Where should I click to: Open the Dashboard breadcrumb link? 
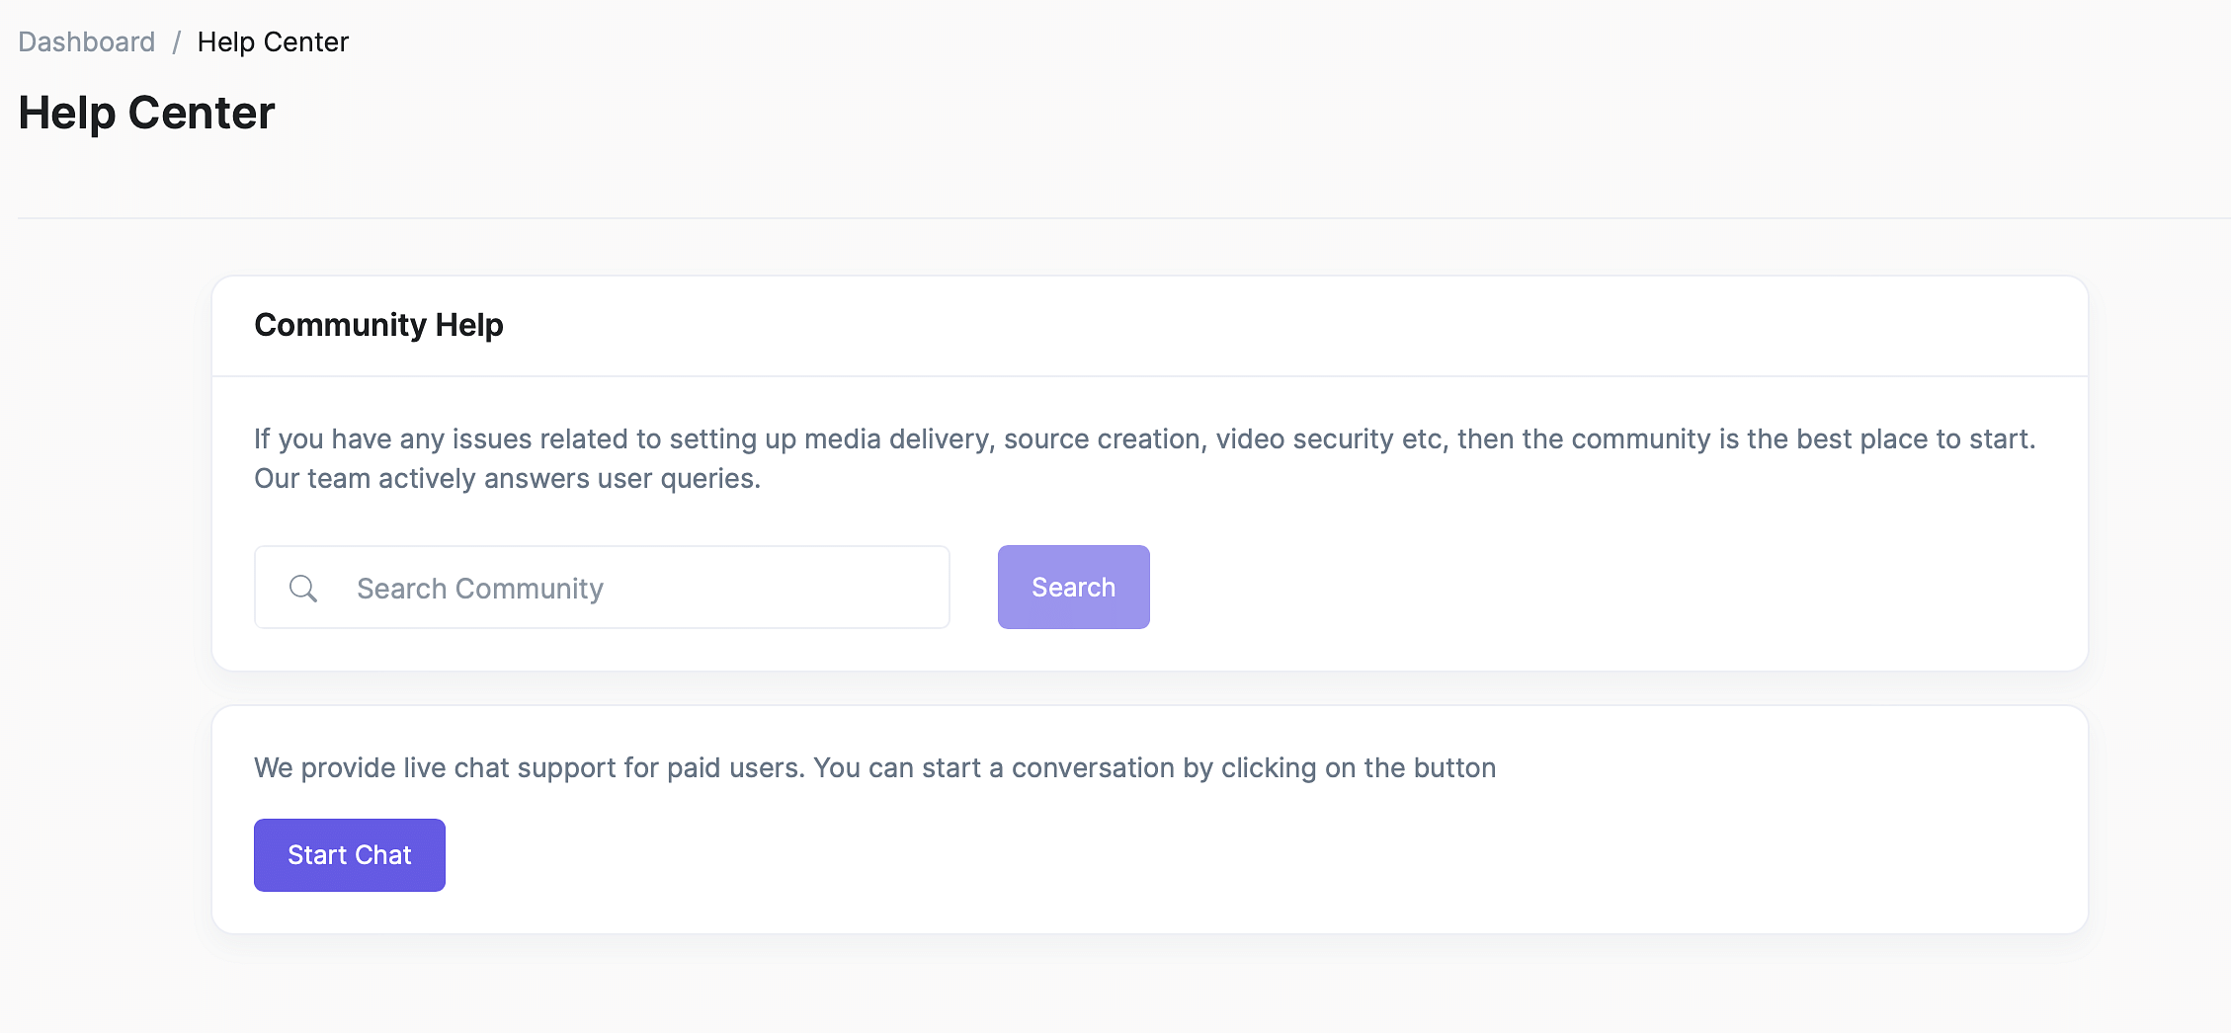click(x=87, y=41)
